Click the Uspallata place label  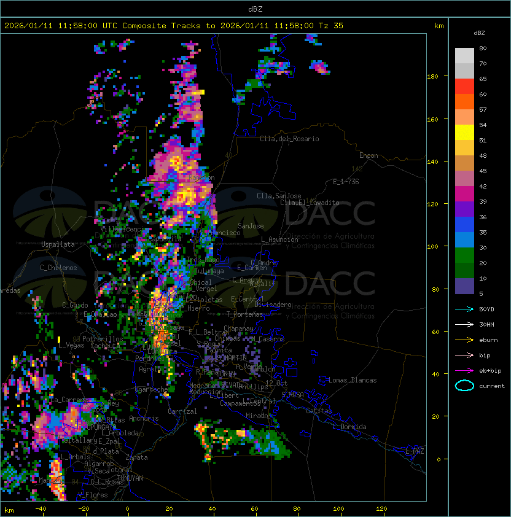(x=58, y=244)
